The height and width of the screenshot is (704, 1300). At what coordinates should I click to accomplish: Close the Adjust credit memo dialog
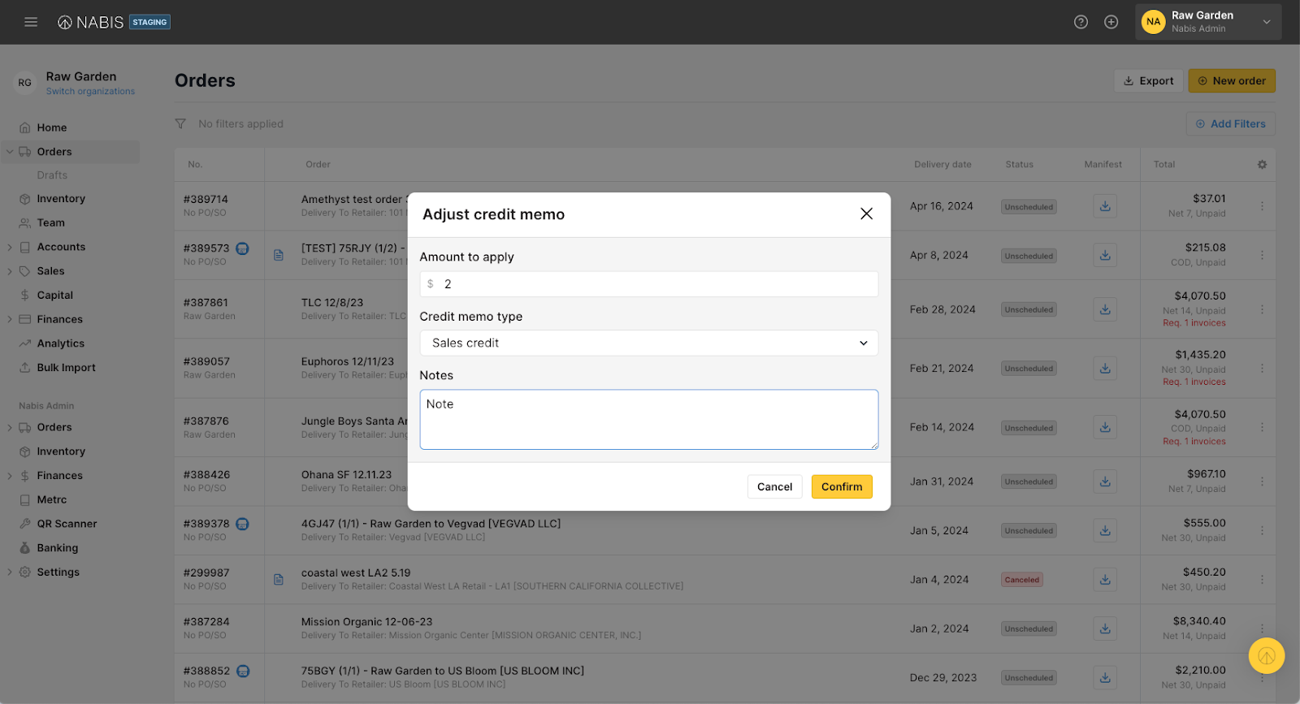coord(866,214)
